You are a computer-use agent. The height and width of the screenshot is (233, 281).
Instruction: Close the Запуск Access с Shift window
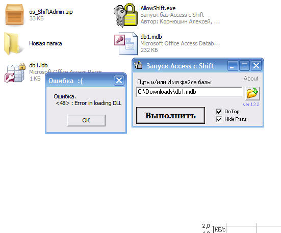[x=256, y=66]
